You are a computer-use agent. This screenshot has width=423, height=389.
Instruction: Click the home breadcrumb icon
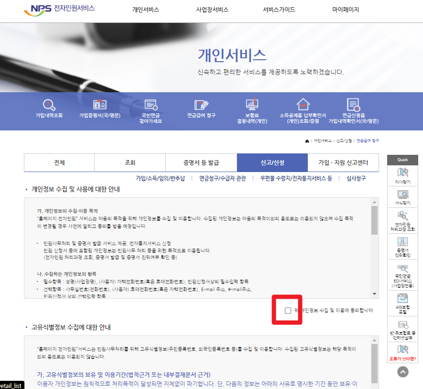pyautogui.click(x=307, y=141)
